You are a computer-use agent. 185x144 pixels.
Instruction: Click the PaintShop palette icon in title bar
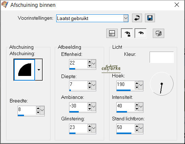[x=5, y=5]
